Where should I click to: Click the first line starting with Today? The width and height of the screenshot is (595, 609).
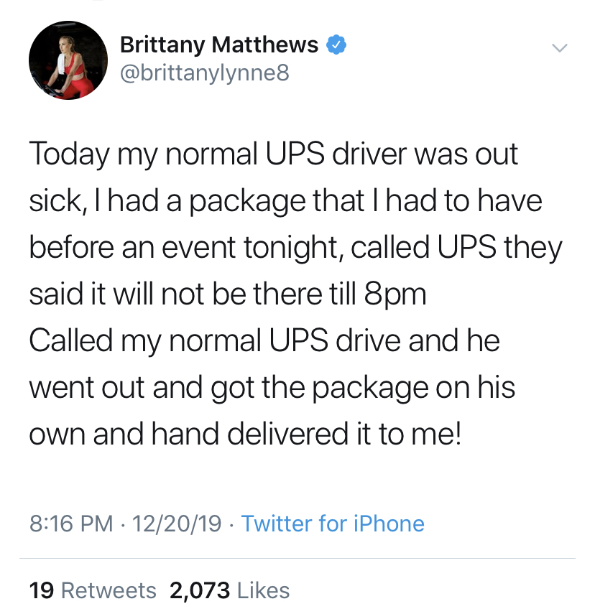click(273, 154)
